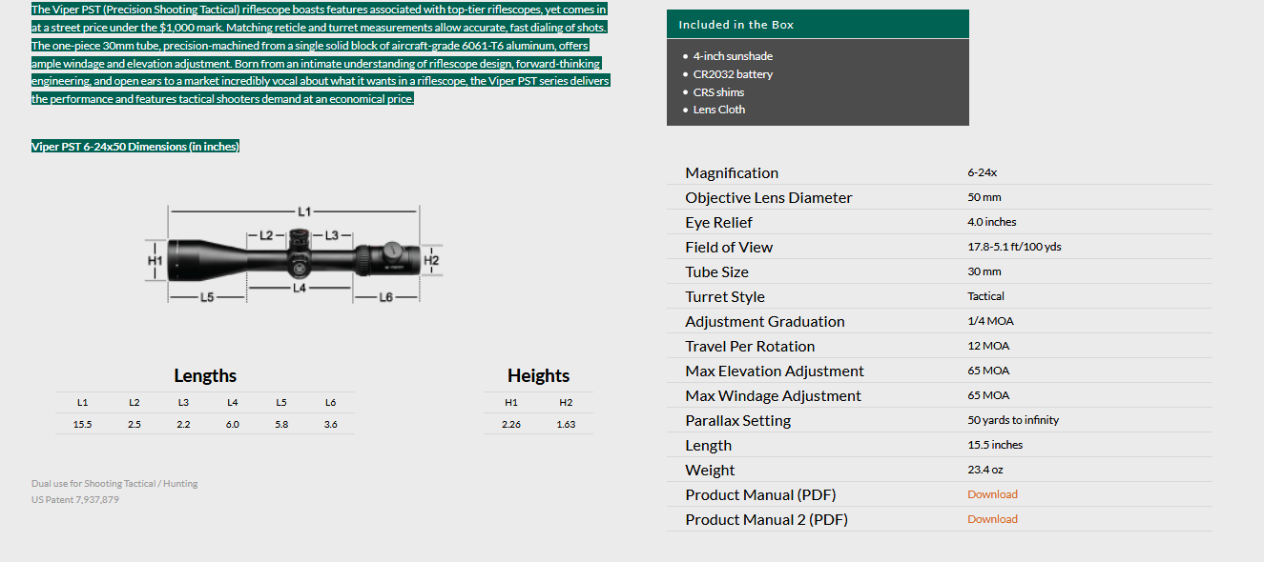Click the 'Magnification' spec label
This screenshot has width=1264, height=562.
click(x=732, y=172)
